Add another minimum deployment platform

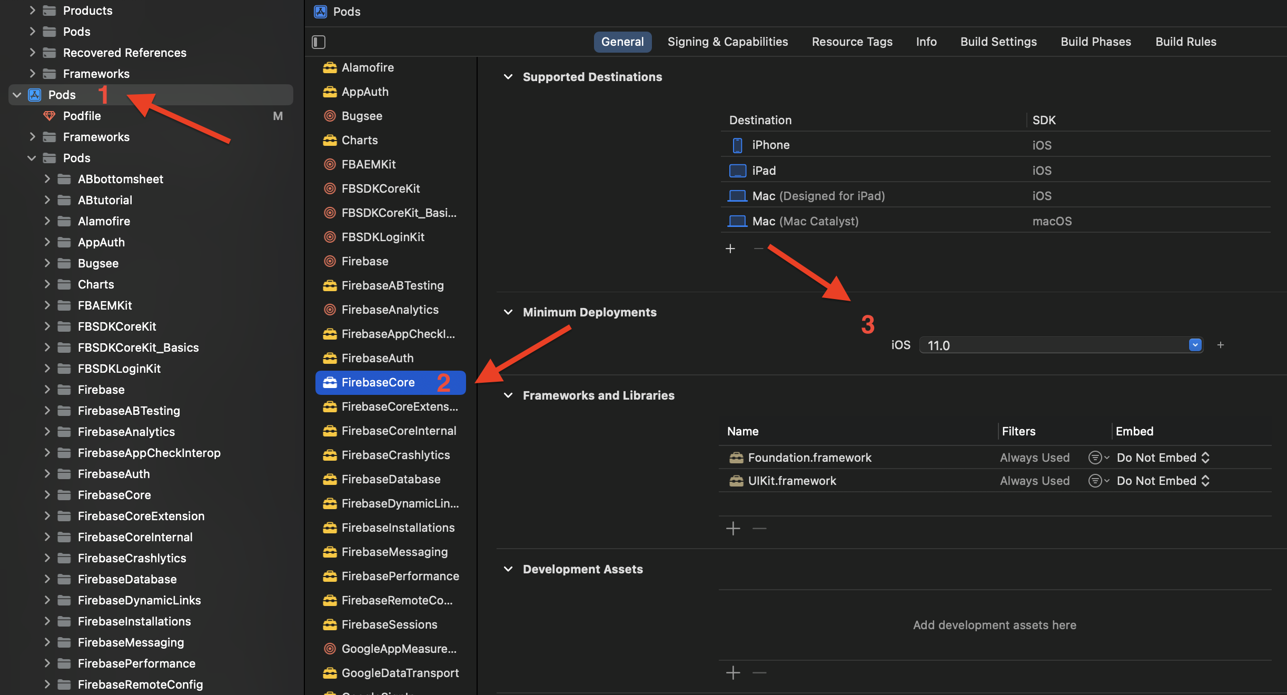(1221, 345)
